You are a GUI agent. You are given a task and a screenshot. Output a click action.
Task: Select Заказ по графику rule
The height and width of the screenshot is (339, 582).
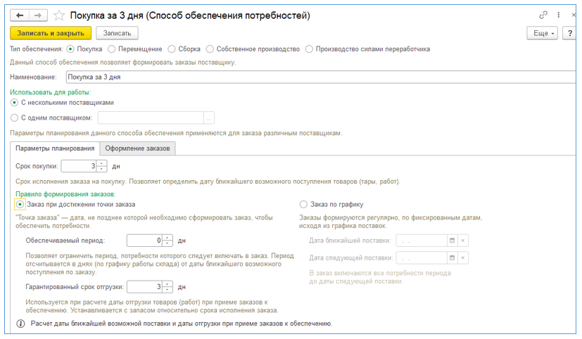click(304, 205)
